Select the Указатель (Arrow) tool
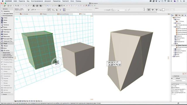 pyautogui.click(x=7, y=11)
